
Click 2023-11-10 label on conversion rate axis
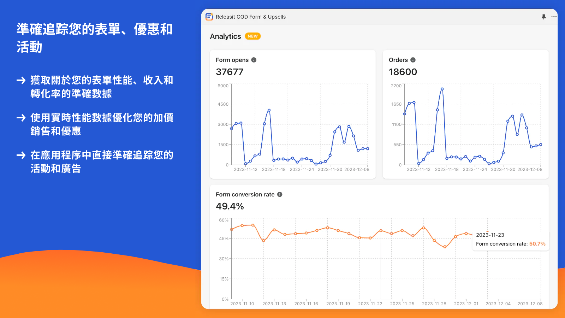[x=242, y=304]
